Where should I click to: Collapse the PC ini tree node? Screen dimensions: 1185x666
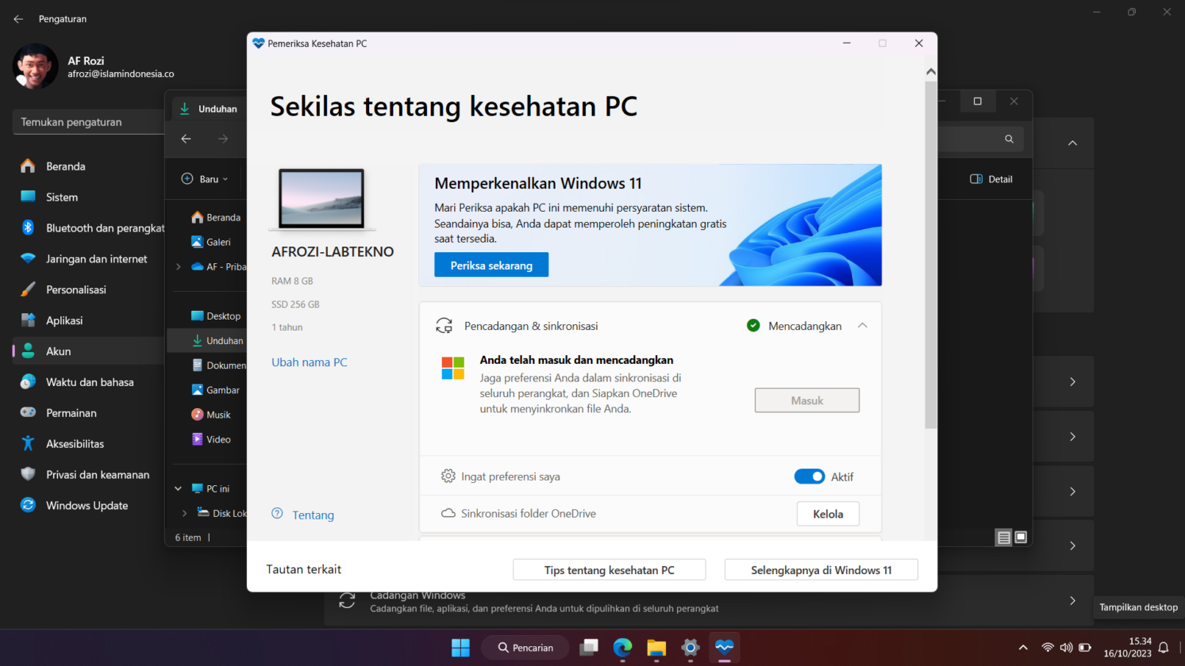tap(179, 489)
